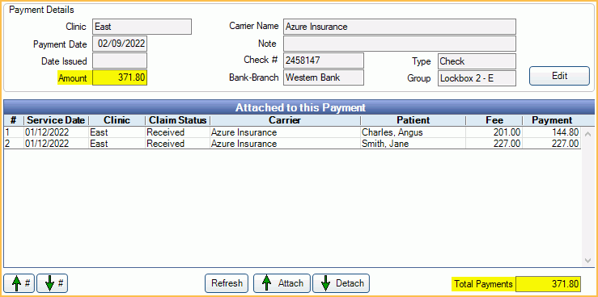The height and width of the screenshot is (297, 598).
Task: Sort by the Service Date column header
Action: [x=56, y=120]
